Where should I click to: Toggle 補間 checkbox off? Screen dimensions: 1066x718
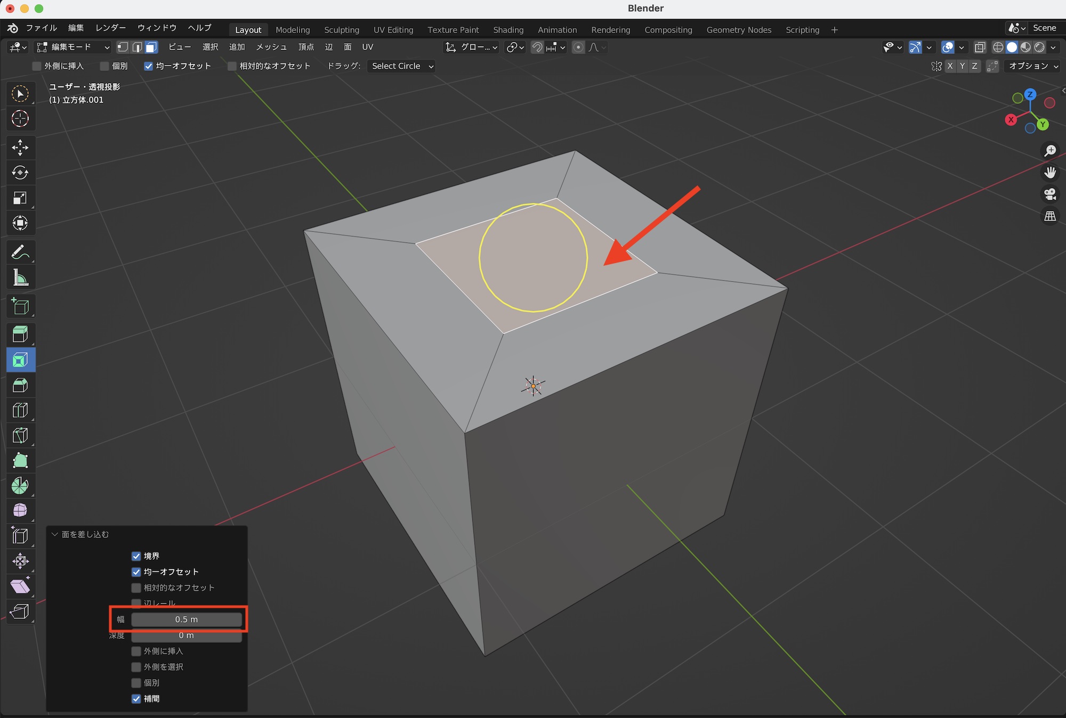click(136, 699)
